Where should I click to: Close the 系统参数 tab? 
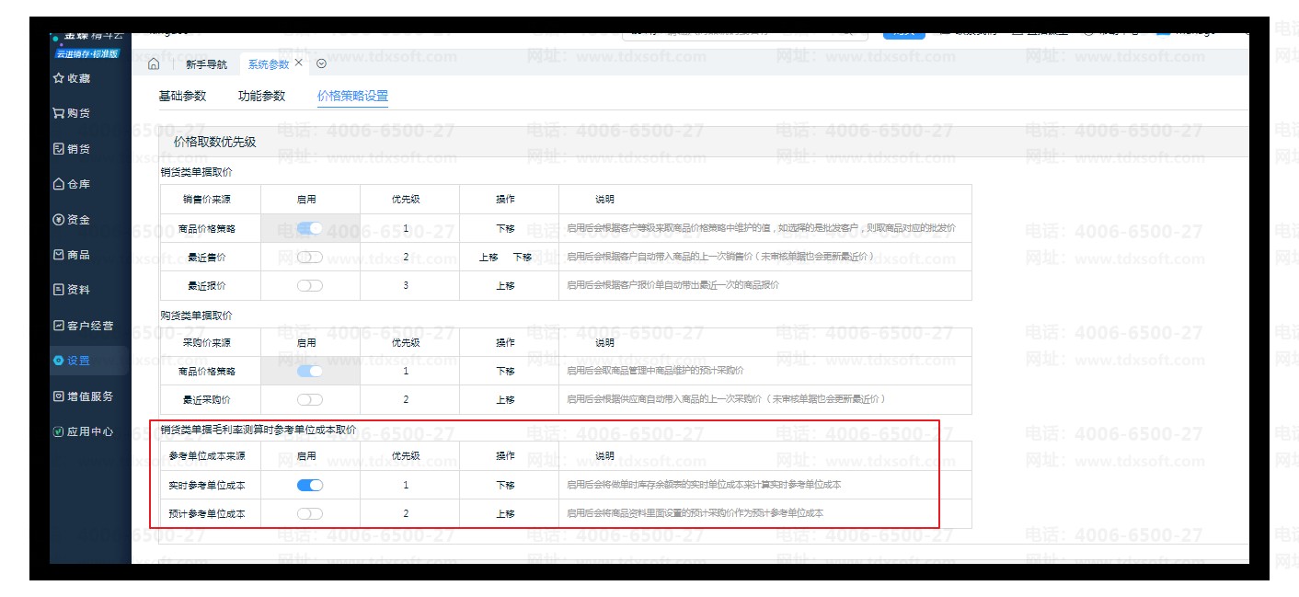point(299,63)
